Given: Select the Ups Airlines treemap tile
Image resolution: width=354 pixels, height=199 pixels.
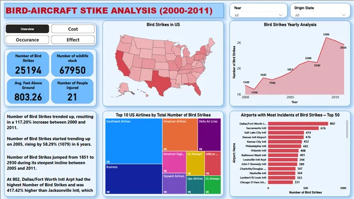Looking at the screenshot, I should 195,185.
